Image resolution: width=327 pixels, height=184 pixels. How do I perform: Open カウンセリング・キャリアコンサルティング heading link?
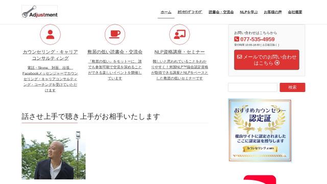[x=50, y=55]
